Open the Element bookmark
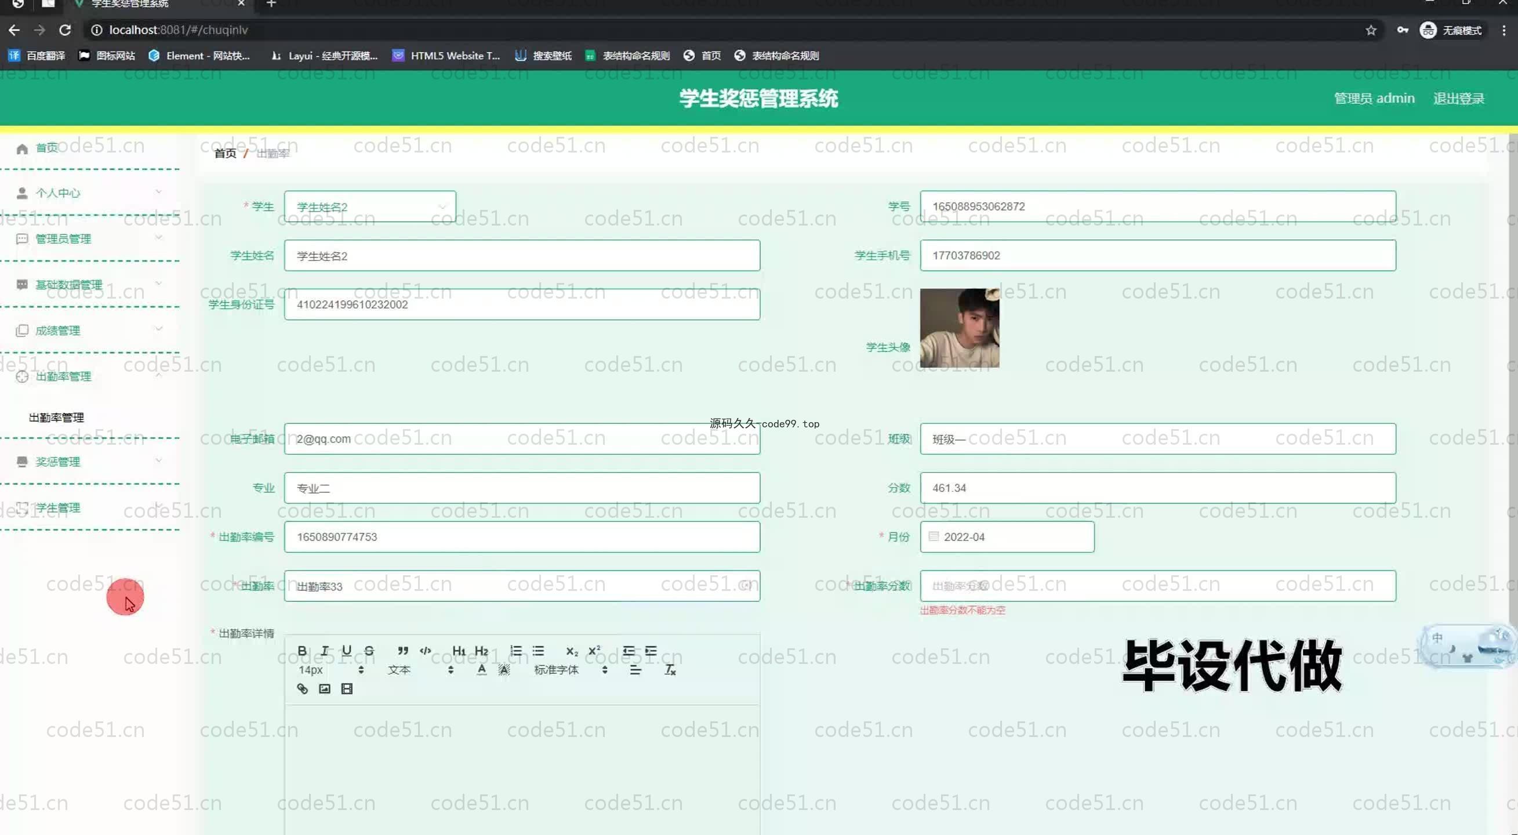The width and height of the screenshot is (1518, 835). 199,56
